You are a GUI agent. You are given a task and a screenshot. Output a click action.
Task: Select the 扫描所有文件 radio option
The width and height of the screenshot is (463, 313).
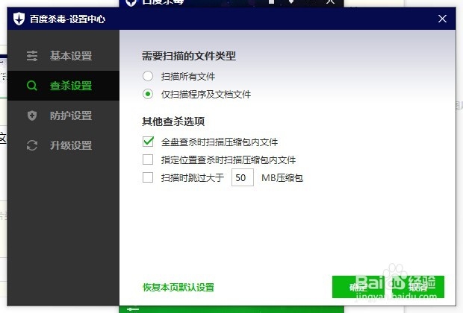(x=148, y=76)
